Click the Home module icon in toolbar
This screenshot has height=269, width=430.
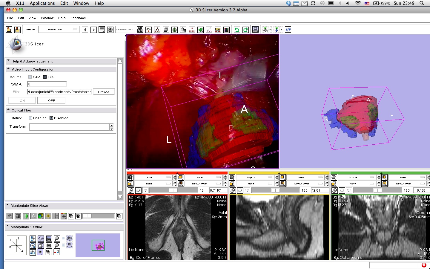[148, 30]
